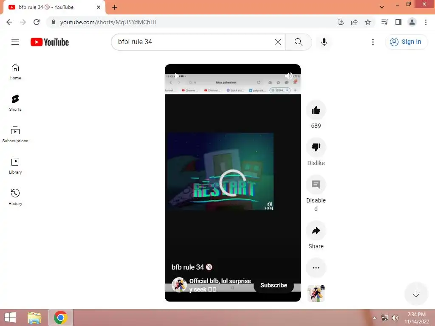Open YouTube settings three-dot menu
Viewport: 435px width, 326px height.
[x=373, y=42]
